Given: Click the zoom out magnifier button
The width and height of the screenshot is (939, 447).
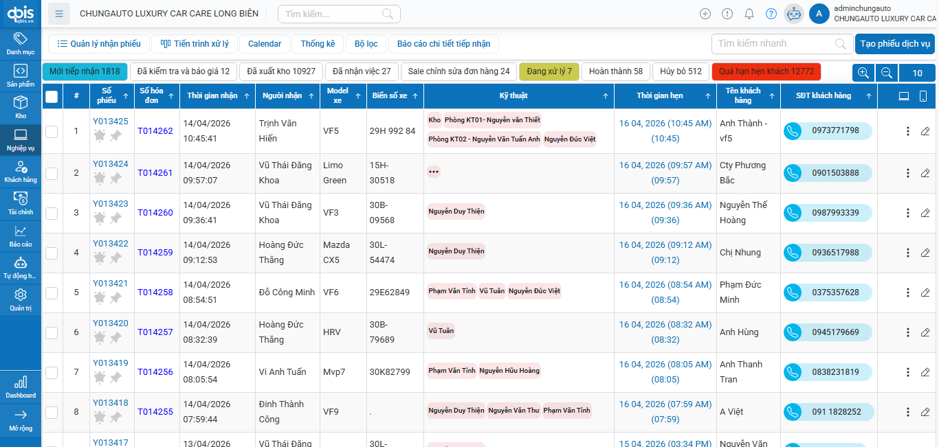Looking at the screenshot, I should click(x=887, y=73).
